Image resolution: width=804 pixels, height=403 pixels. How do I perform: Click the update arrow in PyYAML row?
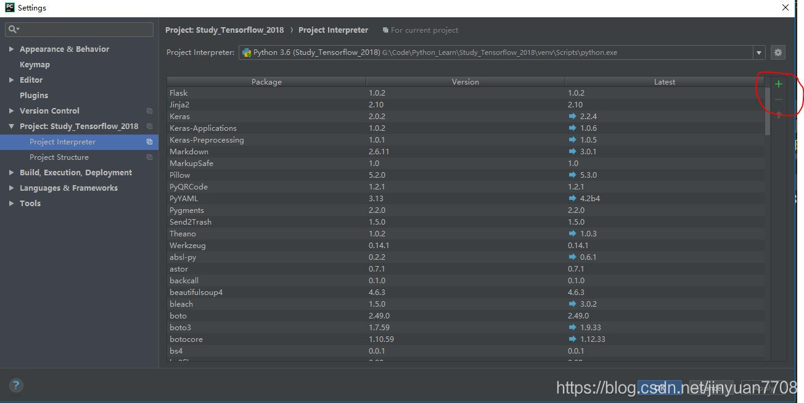572,198
